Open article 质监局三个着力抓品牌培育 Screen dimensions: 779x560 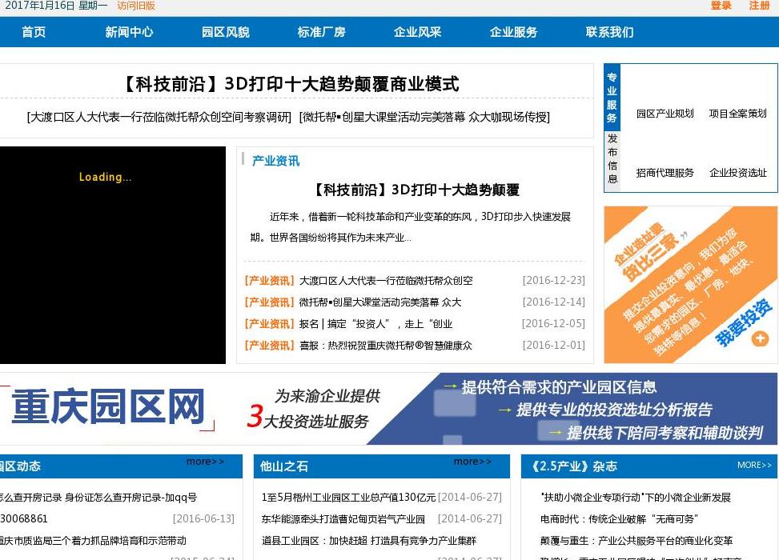pos(93,541)
